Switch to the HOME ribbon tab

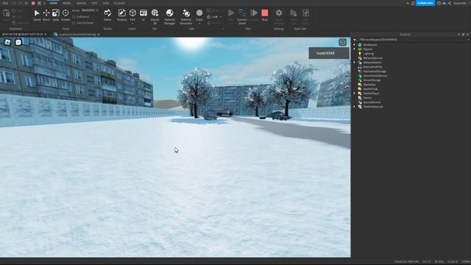tap(54, 3)
